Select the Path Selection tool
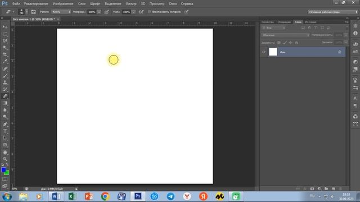 pos(5,138)
